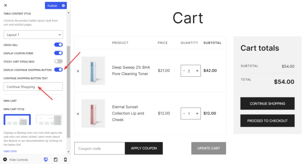Disable Display Continue Shopping Button toggle

58,70
